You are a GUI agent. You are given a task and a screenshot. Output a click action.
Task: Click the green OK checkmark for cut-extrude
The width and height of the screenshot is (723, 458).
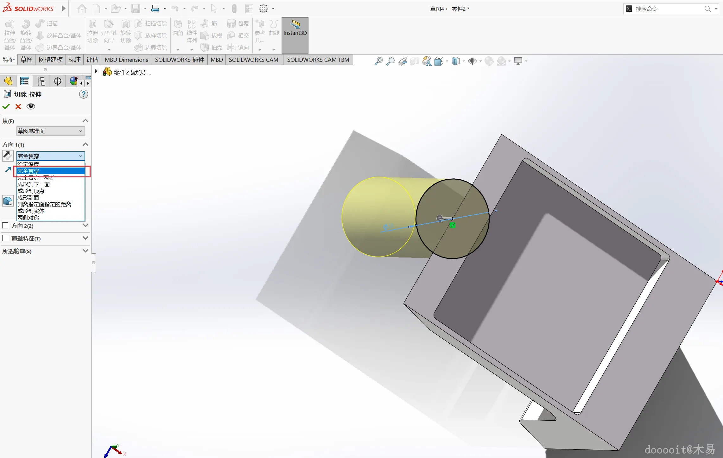tap(6, 106)
